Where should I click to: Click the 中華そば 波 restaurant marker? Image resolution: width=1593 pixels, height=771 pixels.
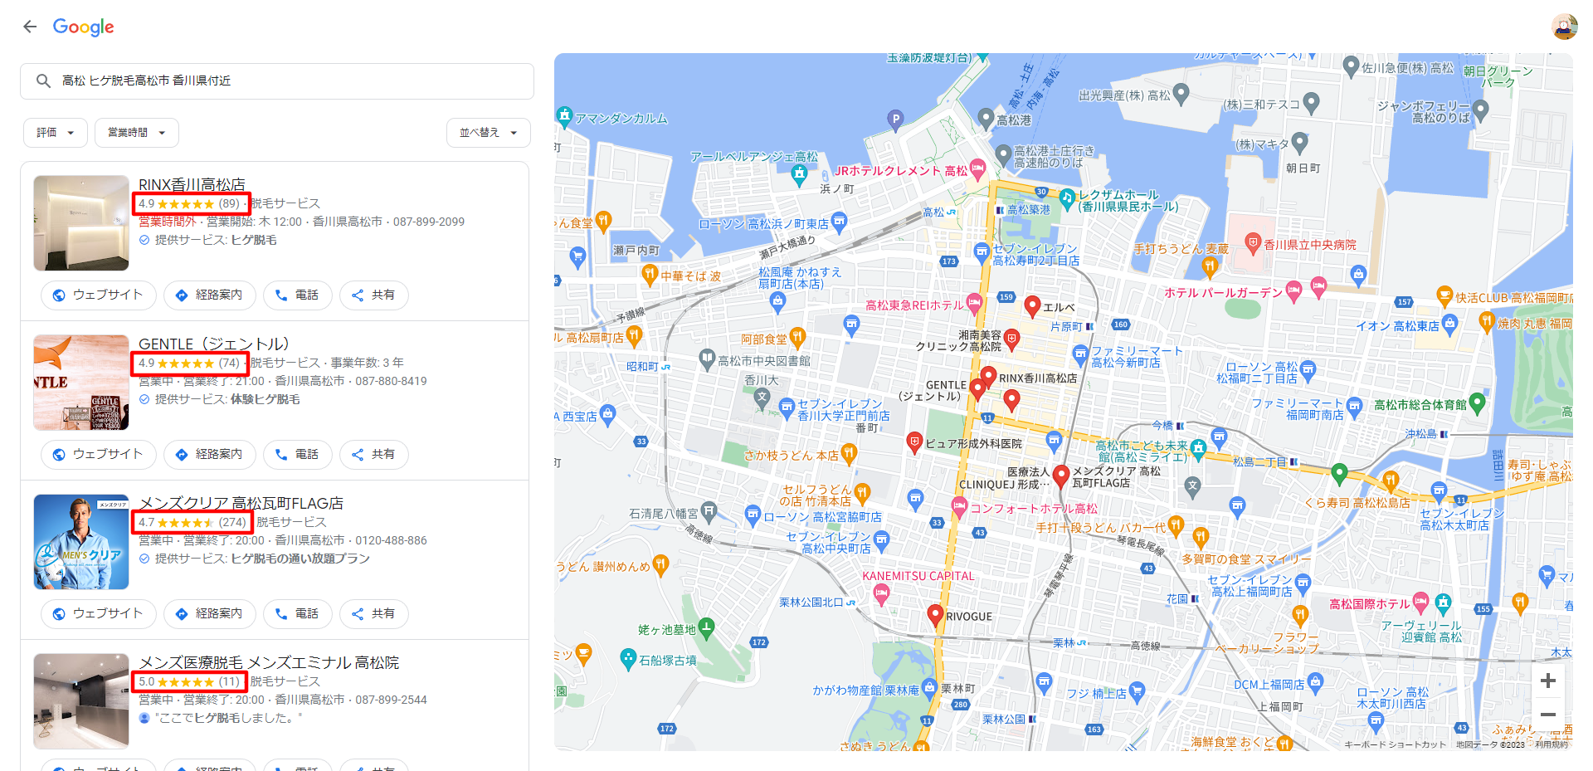(x=650, y=274)
